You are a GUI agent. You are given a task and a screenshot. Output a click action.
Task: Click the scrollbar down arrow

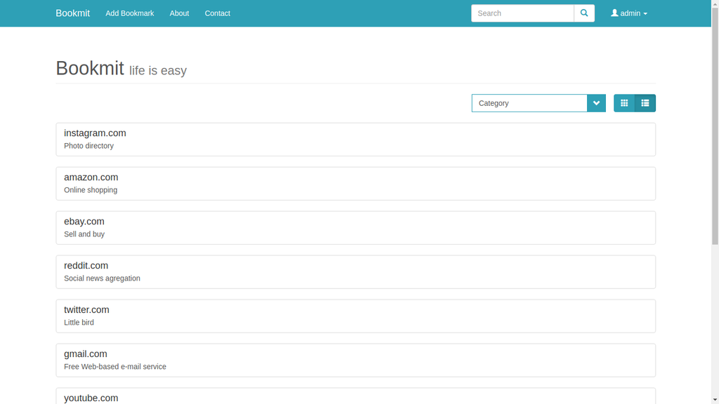[x=715, y=400]
